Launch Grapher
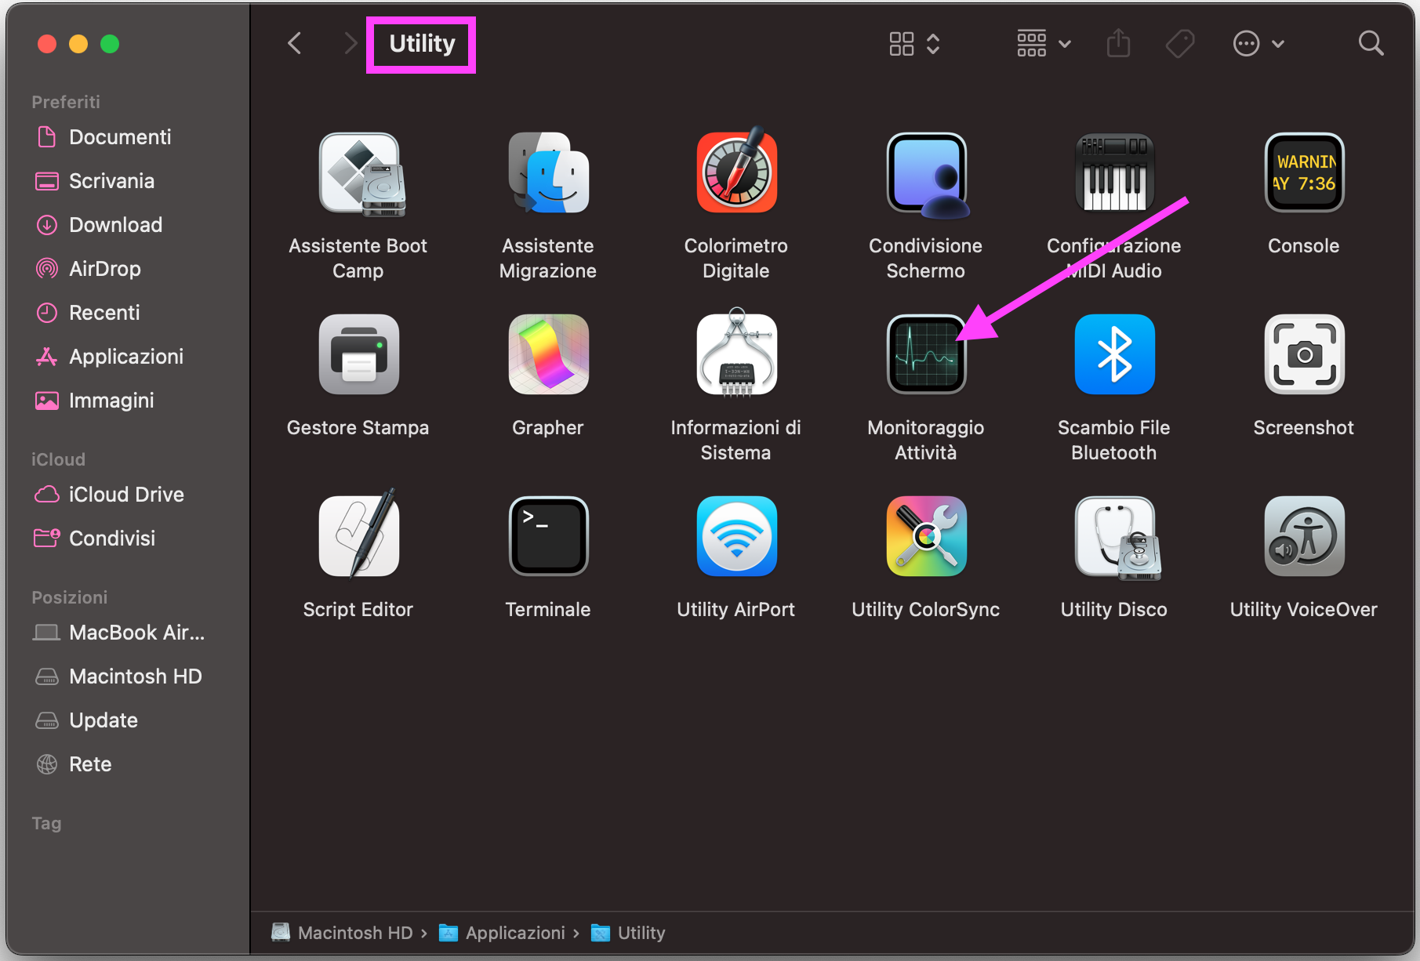This screenshot has height=961, width=1420. [547, 354]
